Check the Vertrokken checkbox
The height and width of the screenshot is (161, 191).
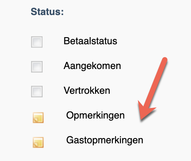click(37, 92)
